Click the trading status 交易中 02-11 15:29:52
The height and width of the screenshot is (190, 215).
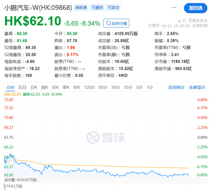coord(169,26)
